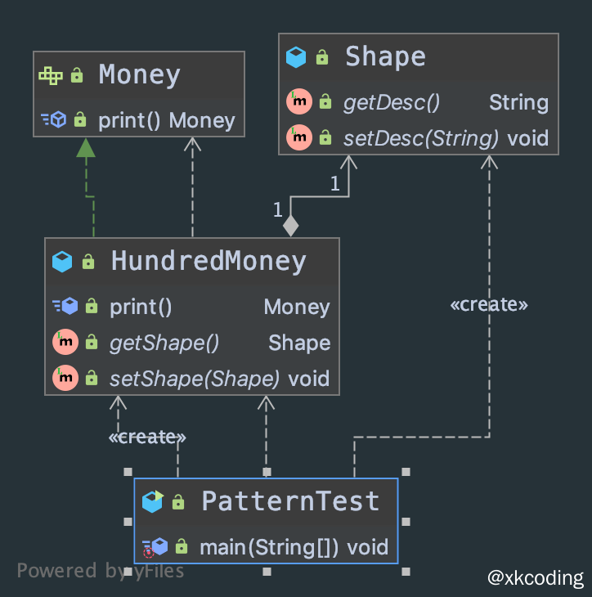Screen dimensions: 592x597
Task: Click the print() Money method row
Action: pyautogui.click(x=166, y=121)
